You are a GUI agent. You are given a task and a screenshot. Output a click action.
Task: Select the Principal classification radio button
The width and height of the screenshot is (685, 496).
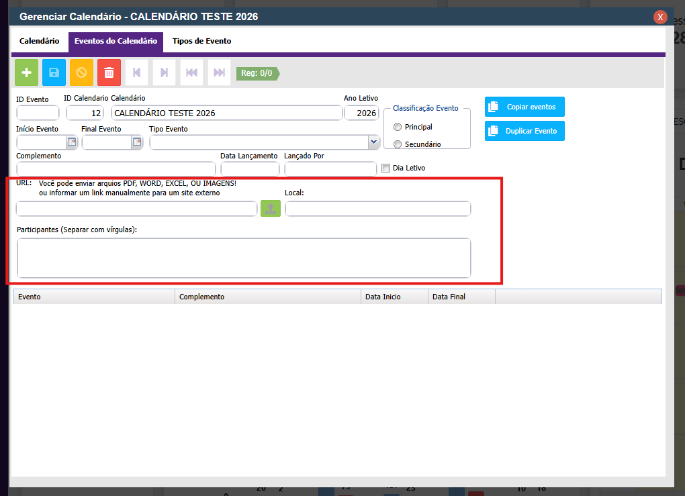(x=398, y=127)
